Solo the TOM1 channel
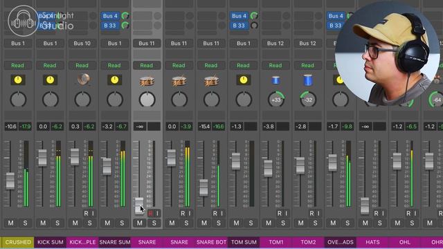 283,223
